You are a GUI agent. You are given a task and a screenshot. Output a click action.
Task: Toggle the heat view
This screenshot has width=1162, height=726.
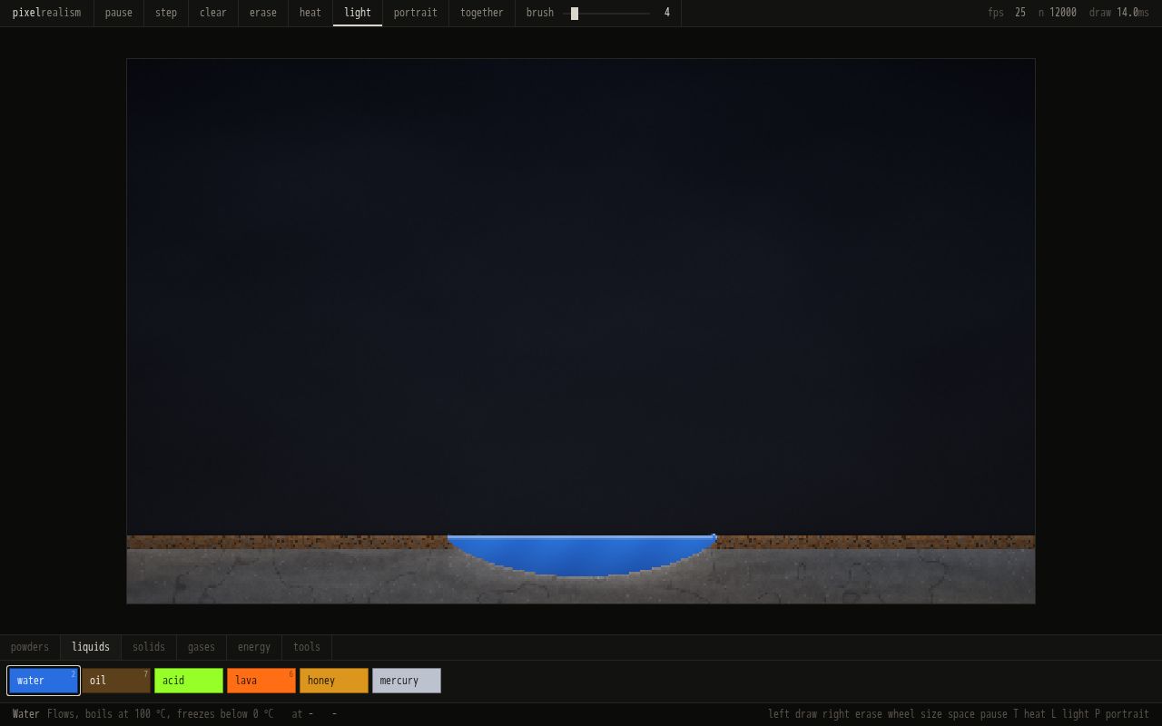(310, 13)
